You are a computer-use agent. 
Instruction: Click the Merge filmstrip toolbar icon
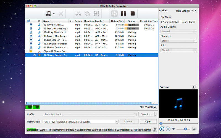[97, 14]
